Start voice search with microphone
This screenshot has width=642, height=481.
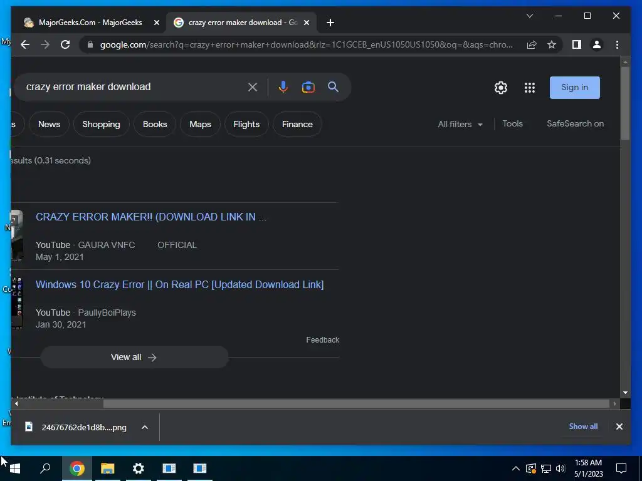tap(283, 86)
